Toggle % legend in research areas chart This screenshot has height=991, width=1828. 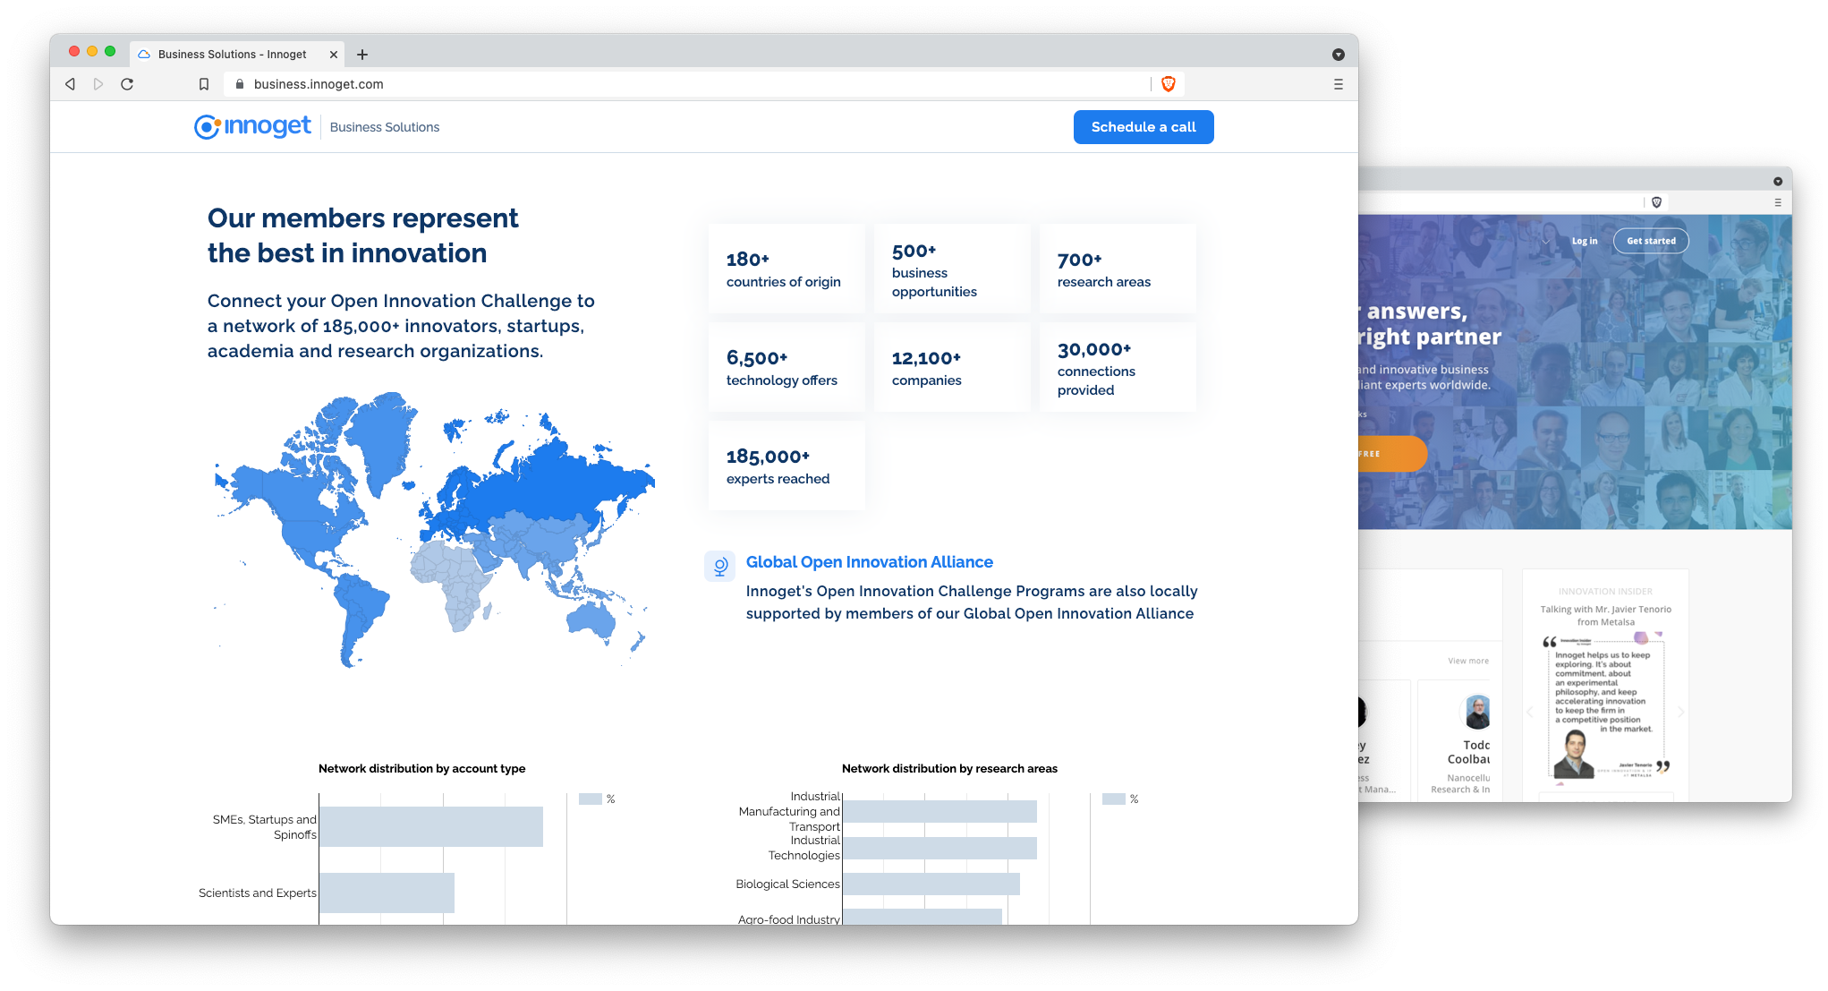coord(1120,799)
